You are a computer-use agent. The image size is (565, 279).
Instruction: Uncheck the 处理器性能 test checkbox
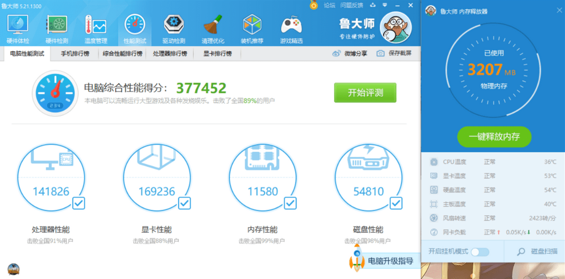click(79, 203)
